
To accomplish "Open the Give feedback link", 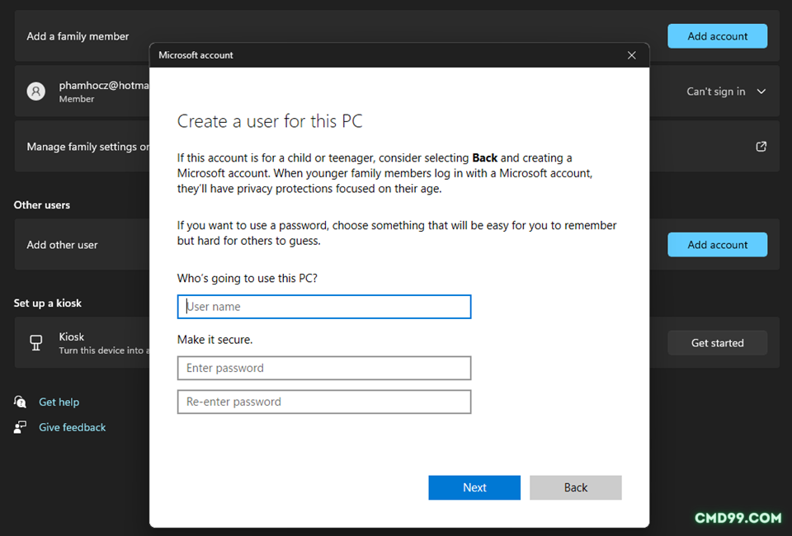I will (x=73, y=427).
